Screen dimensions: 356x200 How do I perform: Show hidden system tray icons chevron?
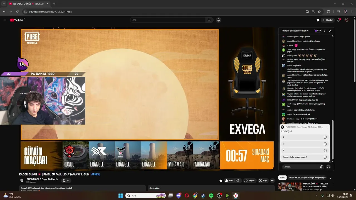pyautogui.click(x=316, y=196)
